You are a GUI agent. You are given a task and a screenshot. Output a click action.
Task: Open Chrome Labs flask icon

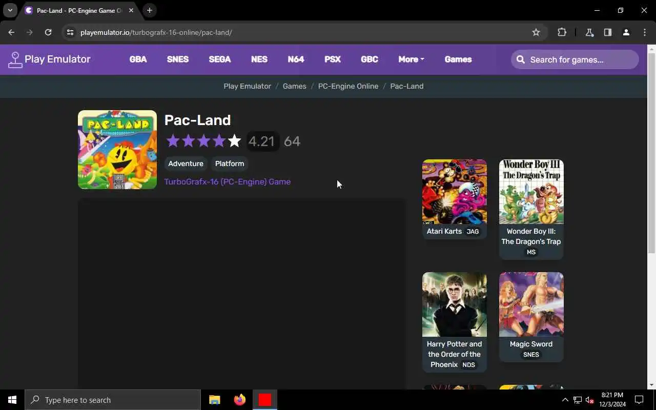tap(589, 32)
